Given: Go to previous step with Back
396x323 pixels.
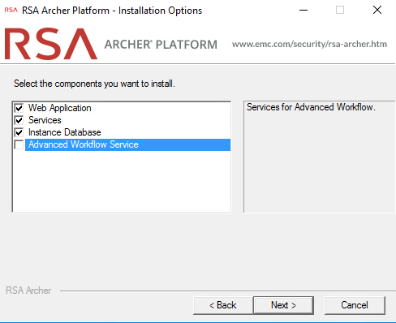Looking at the screenshot, I should (223, 305).
